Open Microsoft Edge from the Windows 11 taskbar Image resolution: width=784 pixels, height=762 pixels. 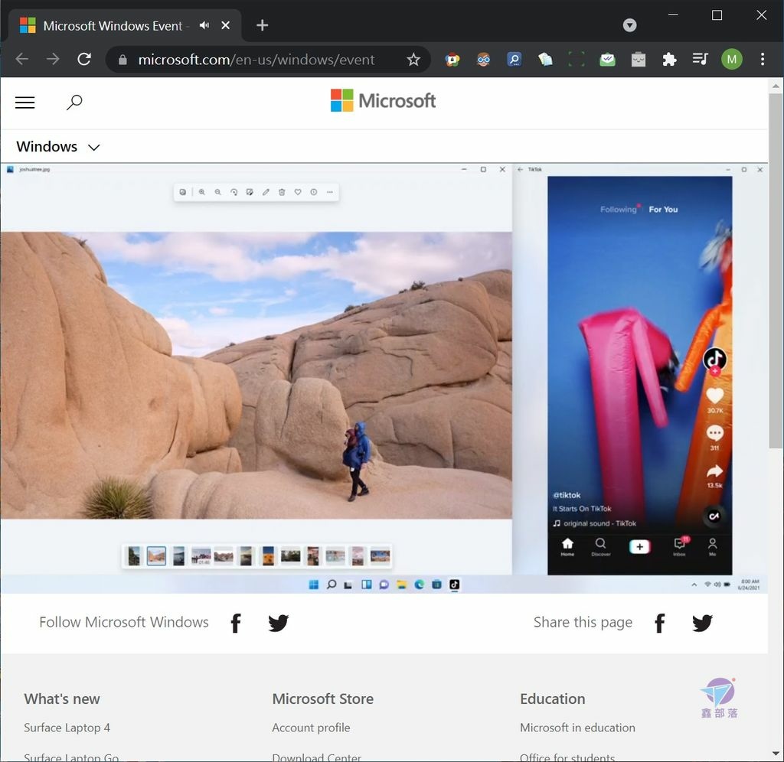pos(419,585)
